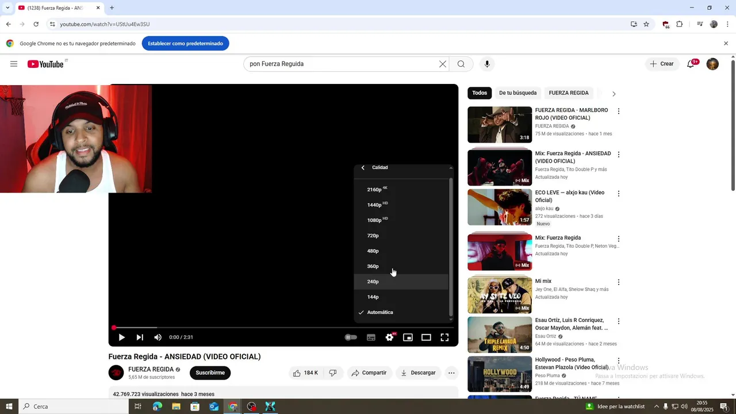This screenshot has width=736, height=414.
Task: Open the YouTube hamburger guide menu
Action: coord(14,64)
